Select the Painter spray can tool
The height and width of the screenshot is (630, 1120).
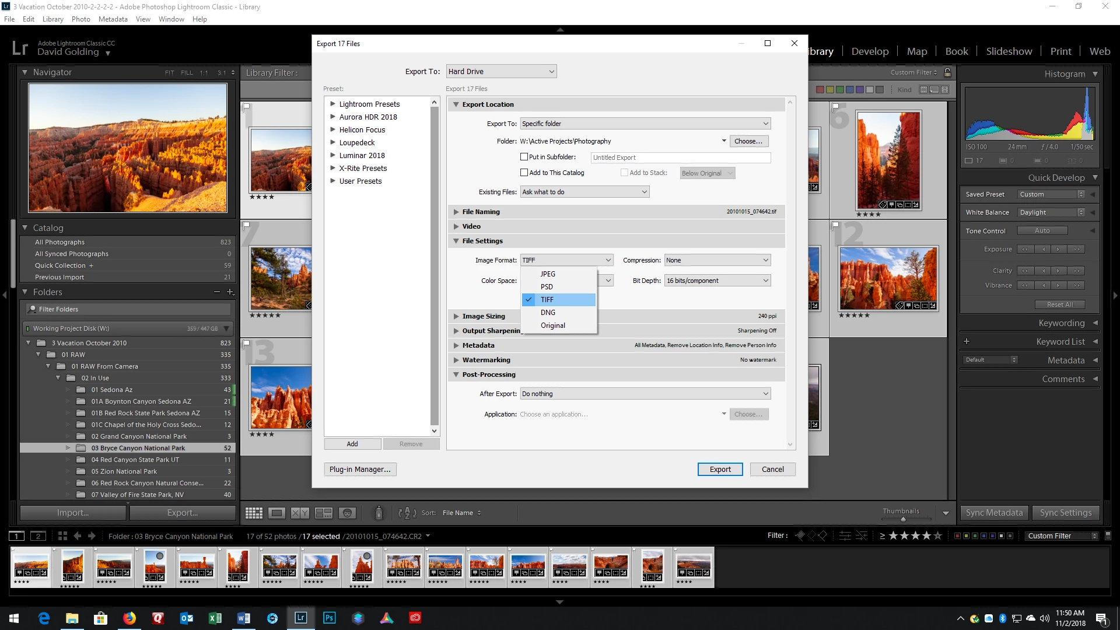point(379,512)
